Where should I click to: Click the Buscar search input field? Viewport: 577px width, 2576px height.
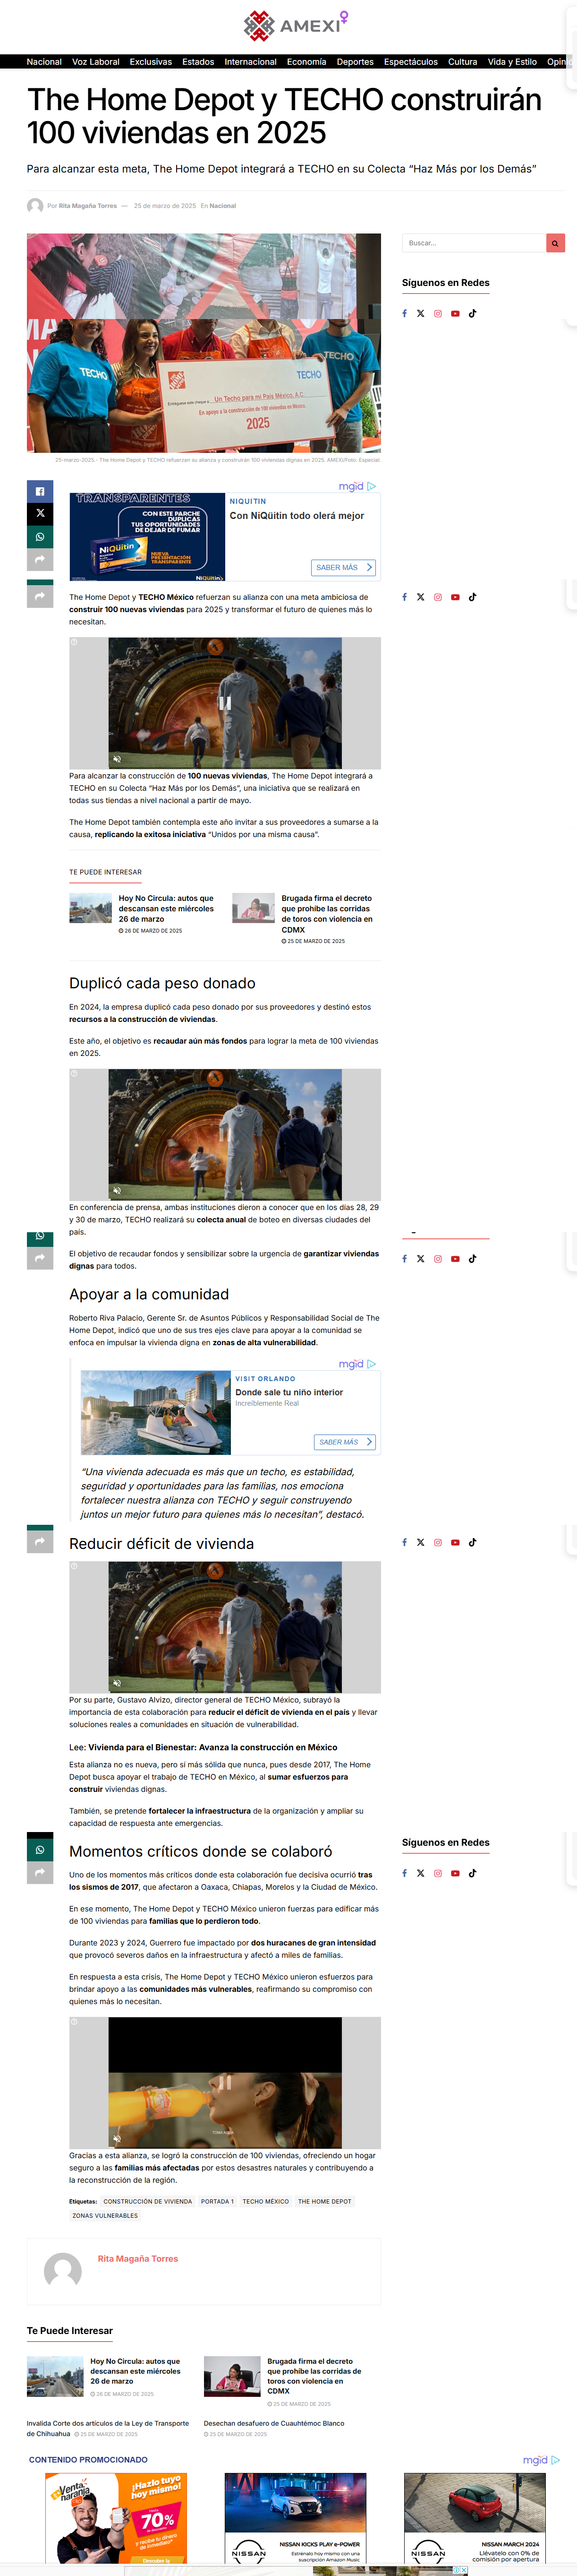[474, 243]
